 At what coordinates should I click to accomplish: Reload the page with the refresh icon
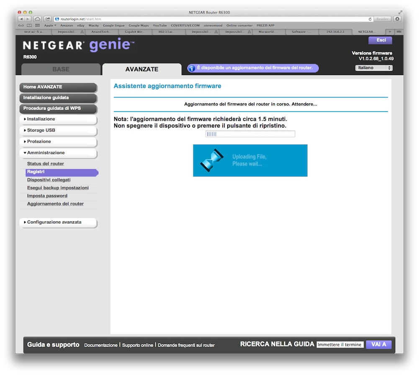pos(370,19)
